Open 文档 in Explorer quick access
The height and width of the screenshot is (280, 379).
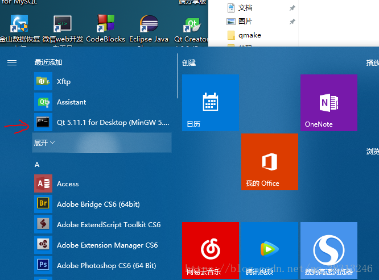click(240, 8)
